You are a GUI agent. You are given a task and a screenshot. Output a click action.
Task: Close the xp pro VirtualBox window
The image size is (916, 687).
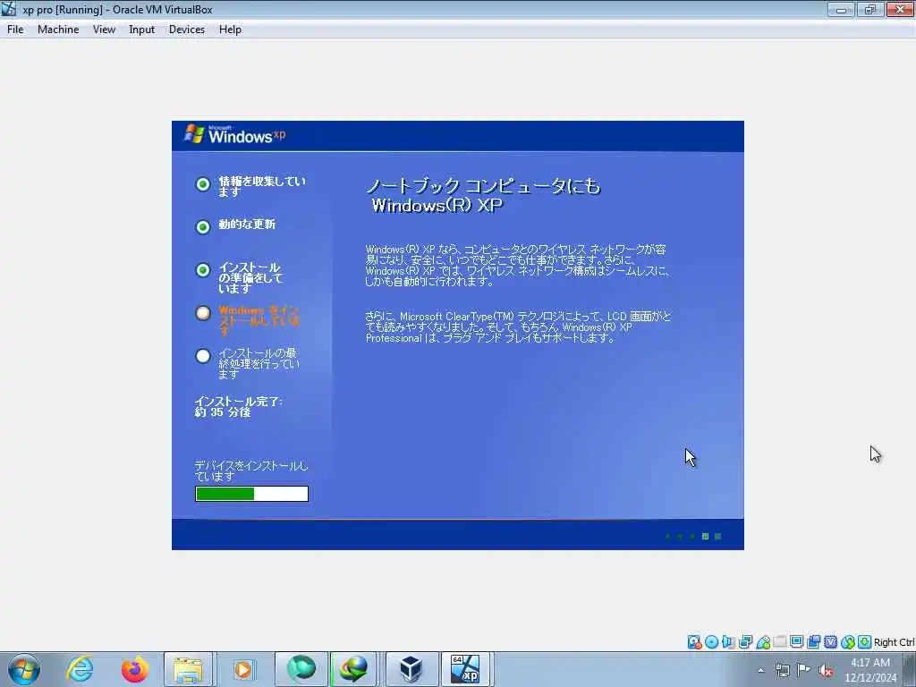coord(900,9)
